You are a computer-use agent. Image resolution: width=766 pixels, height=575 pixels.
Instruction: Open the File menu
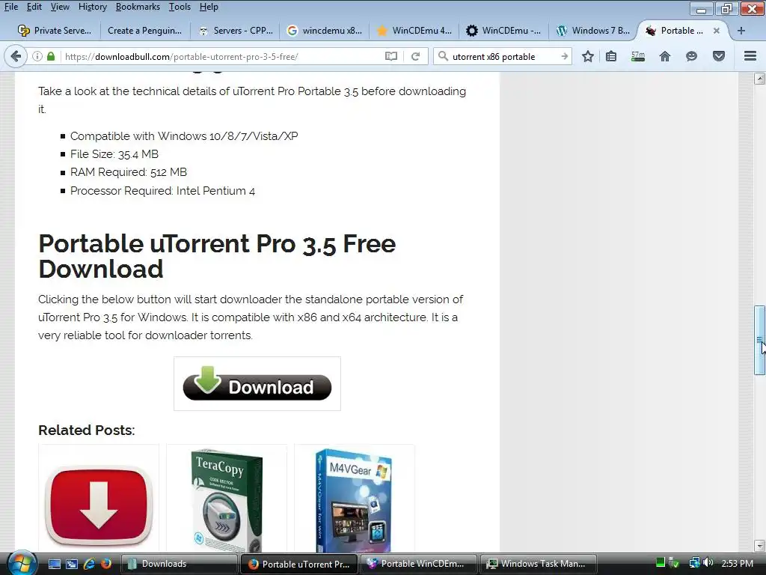tap(10, 7)
